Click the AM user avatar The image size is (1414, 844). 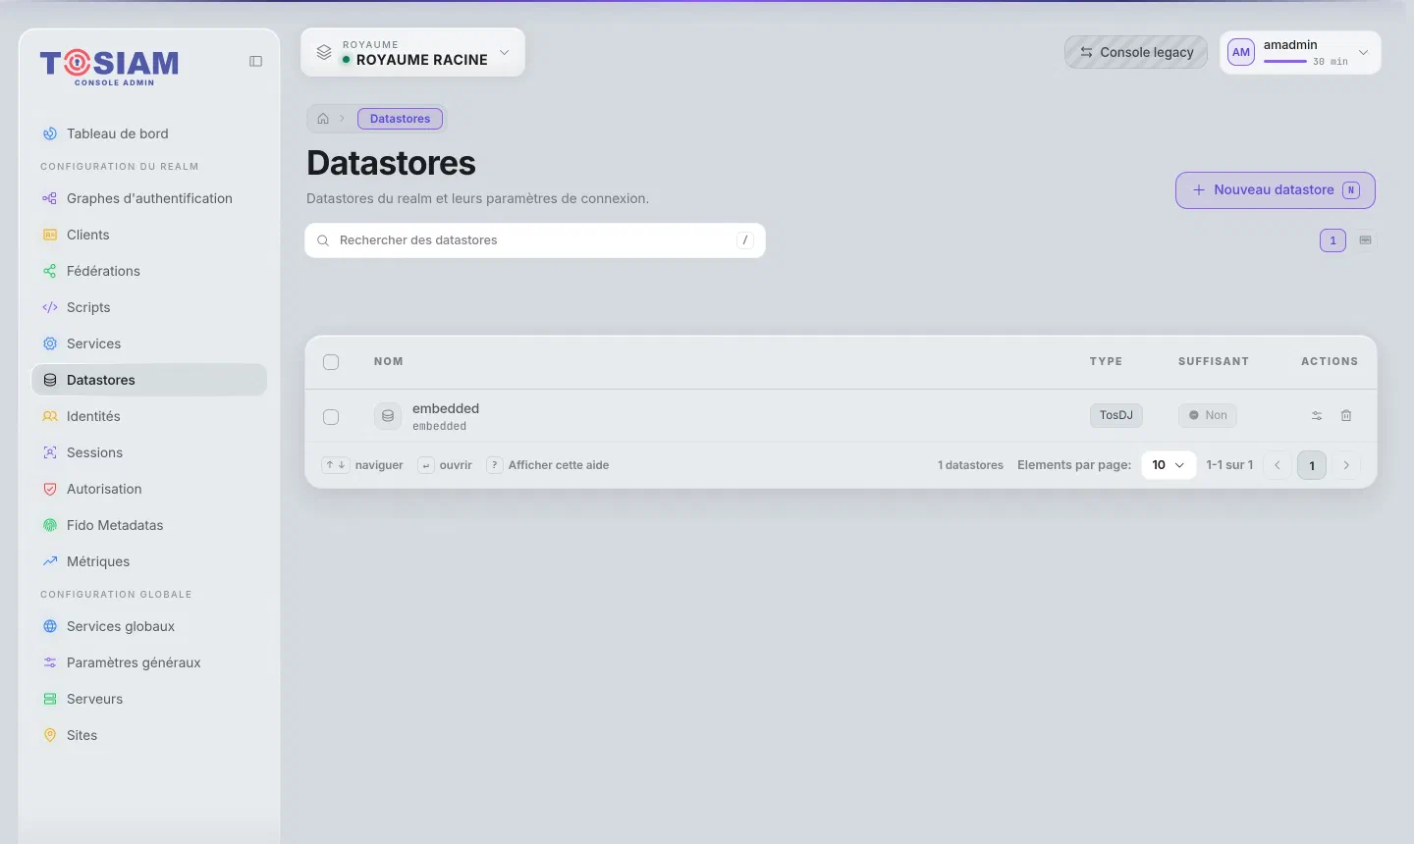point(1241,52)
